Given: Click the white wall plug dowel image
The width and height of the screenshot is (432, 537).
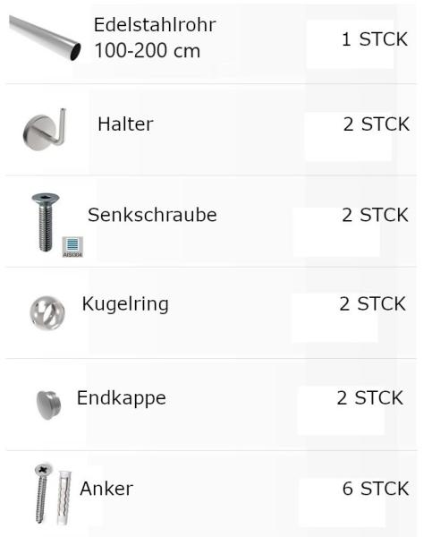Looking at the screenshot, I should (64, 498).
